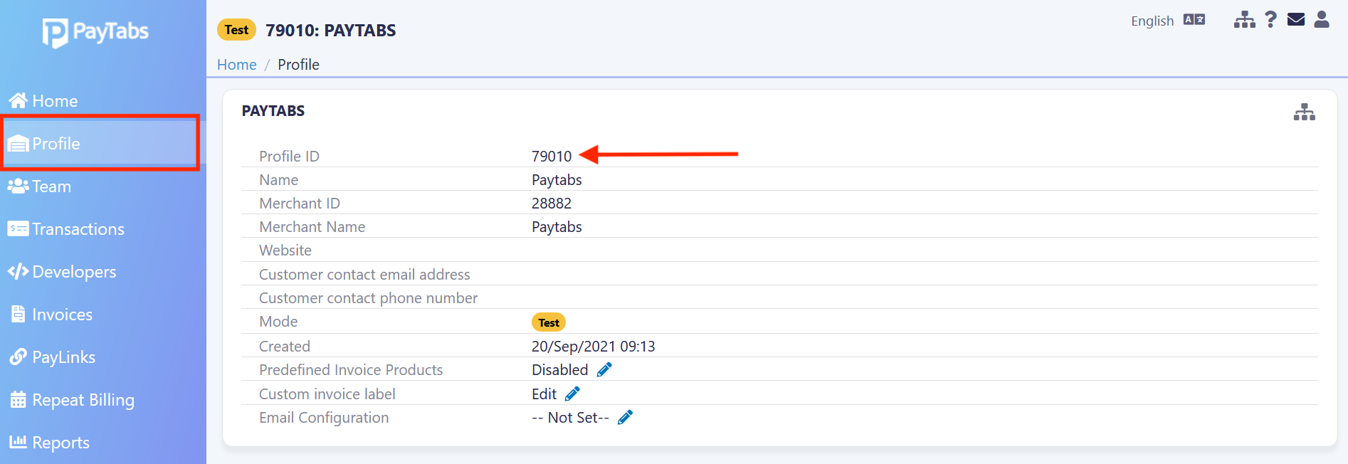
Task: Click the Merchant Name value Paytabs
Action: coord(557,227)
